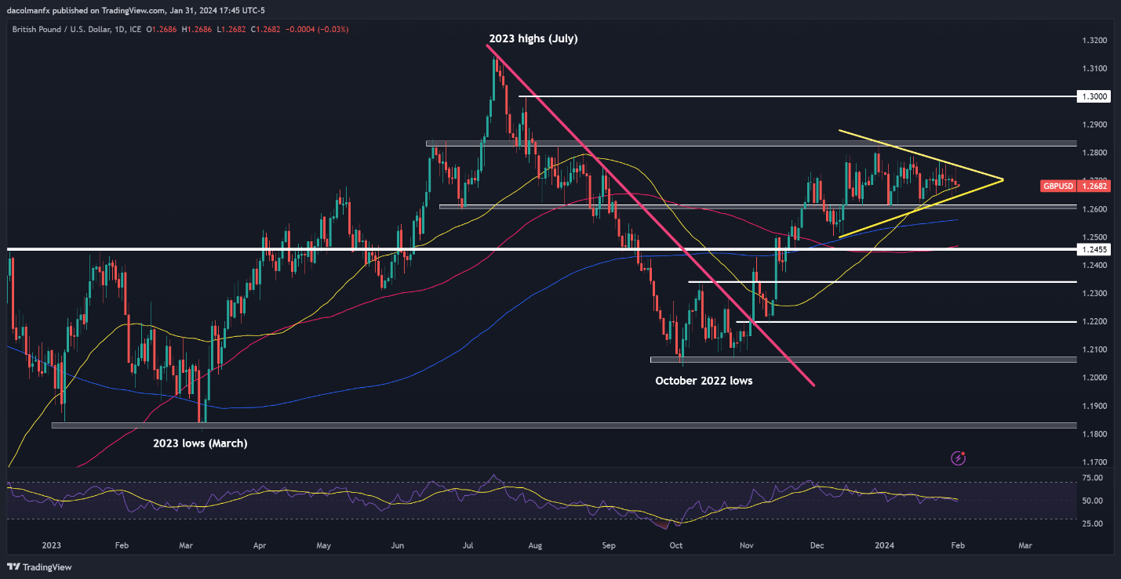The width and height of the screenshot is (1121, 579).
Task: Click the red -0.0004 (-0.03%) change value
Action: click(x=318, y=29)
